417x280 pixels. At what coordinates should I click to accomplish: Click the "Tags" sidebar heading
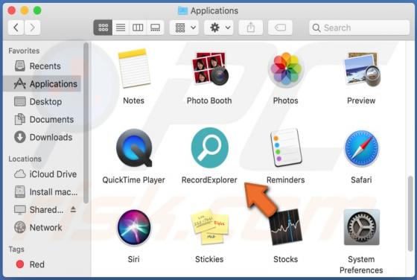click(x=16, y=249)
